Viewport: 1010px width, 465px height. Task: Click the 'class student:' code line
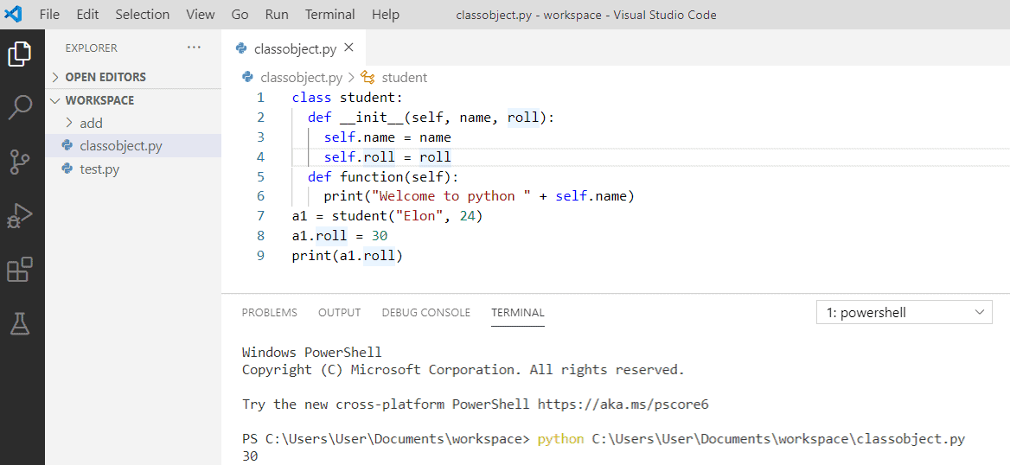[348, 98]
